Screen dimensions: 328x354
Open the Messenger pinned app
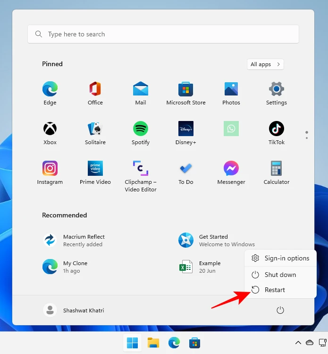[x=231, y=173]
